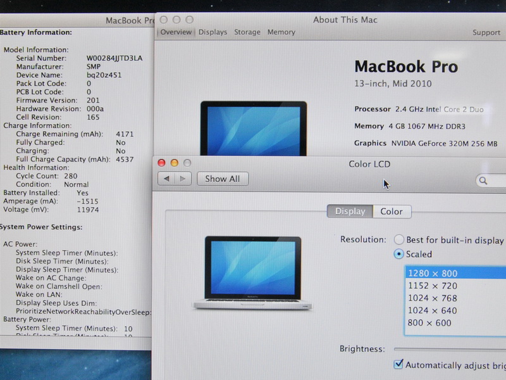Click the Graphics NVIDIA GeForce 320M line

(x=426, y=143)
